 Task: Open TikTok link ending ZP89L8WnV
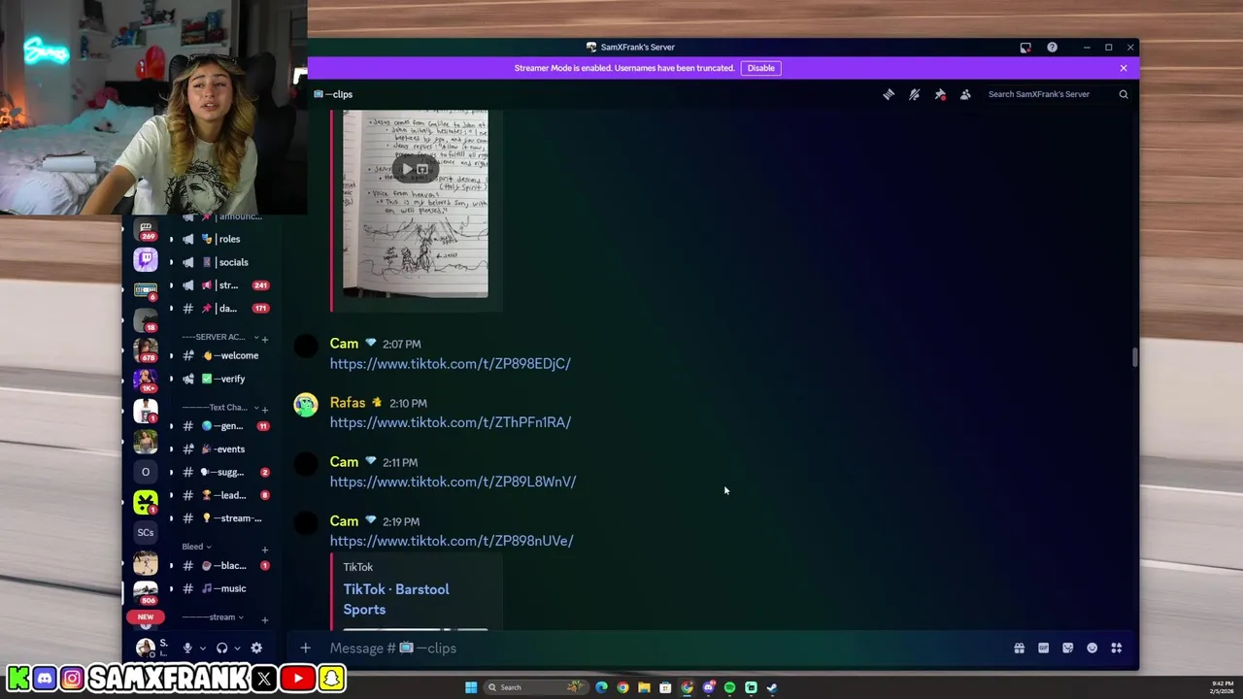click(454, 482)
